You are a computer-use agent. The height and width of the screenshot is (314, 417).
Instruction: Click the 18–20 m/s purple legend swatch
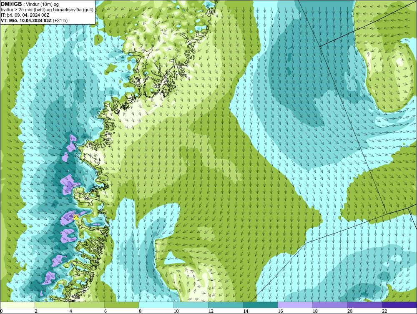330,305
